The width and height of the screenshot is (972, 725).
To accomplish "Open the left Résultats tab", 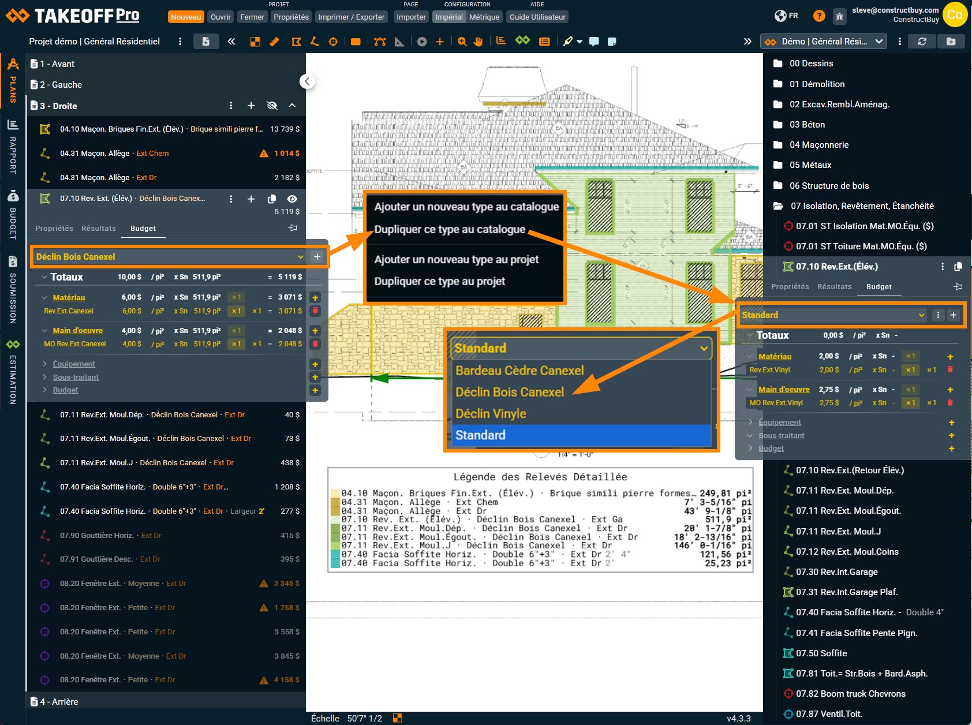I will point(99,229).
